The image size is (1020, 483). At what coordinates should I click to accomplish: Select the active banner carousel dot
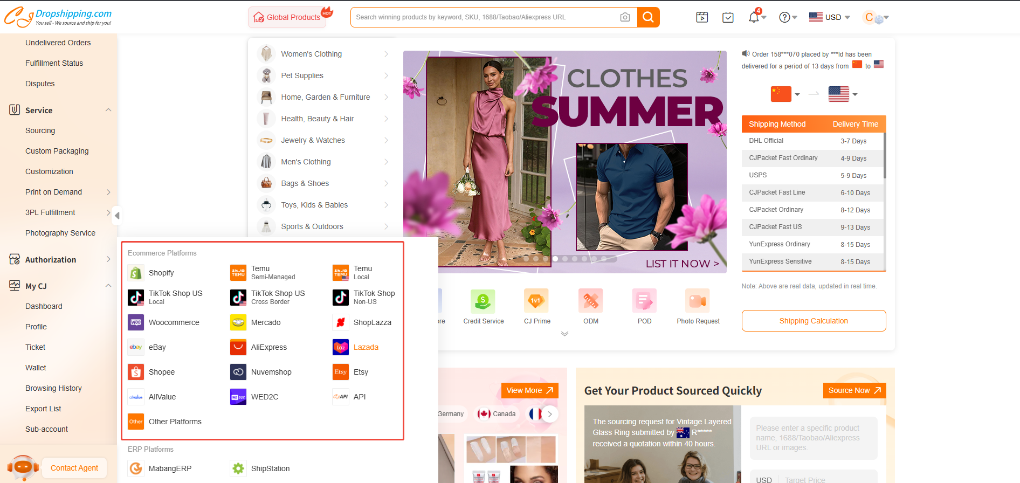[x=555, y=259]
